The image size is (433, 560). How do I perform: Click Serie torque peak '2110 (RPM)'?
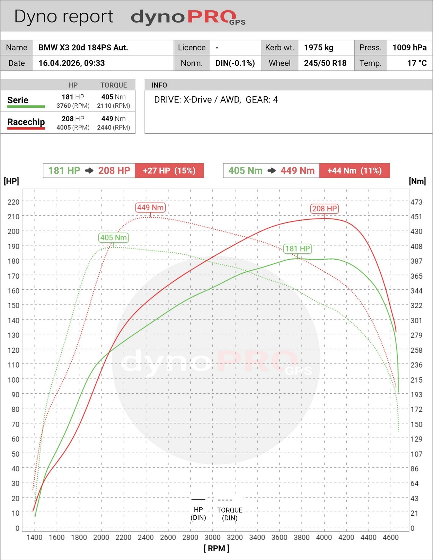click(114, 106)
